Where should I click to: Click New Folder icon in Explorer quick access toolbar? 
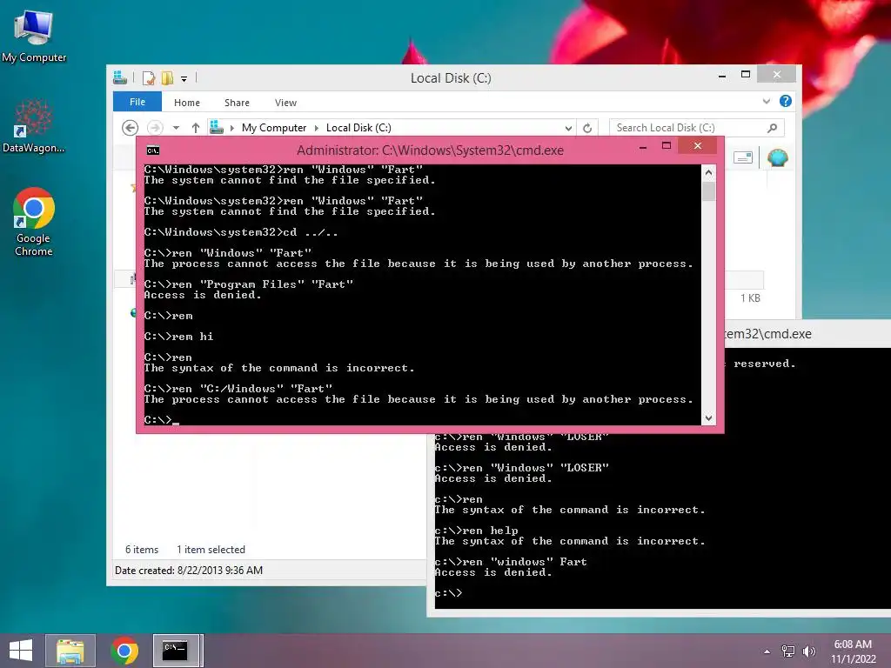(x=167, y=77)
